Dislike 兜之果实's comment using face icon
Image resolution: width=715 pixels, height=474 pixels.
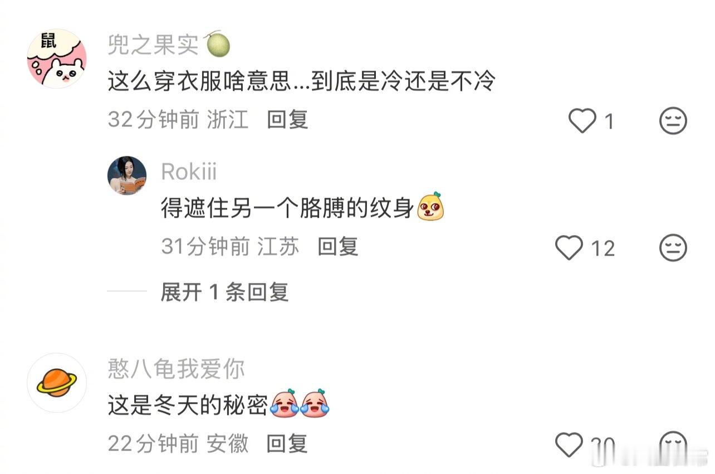(x=673, y=121)
